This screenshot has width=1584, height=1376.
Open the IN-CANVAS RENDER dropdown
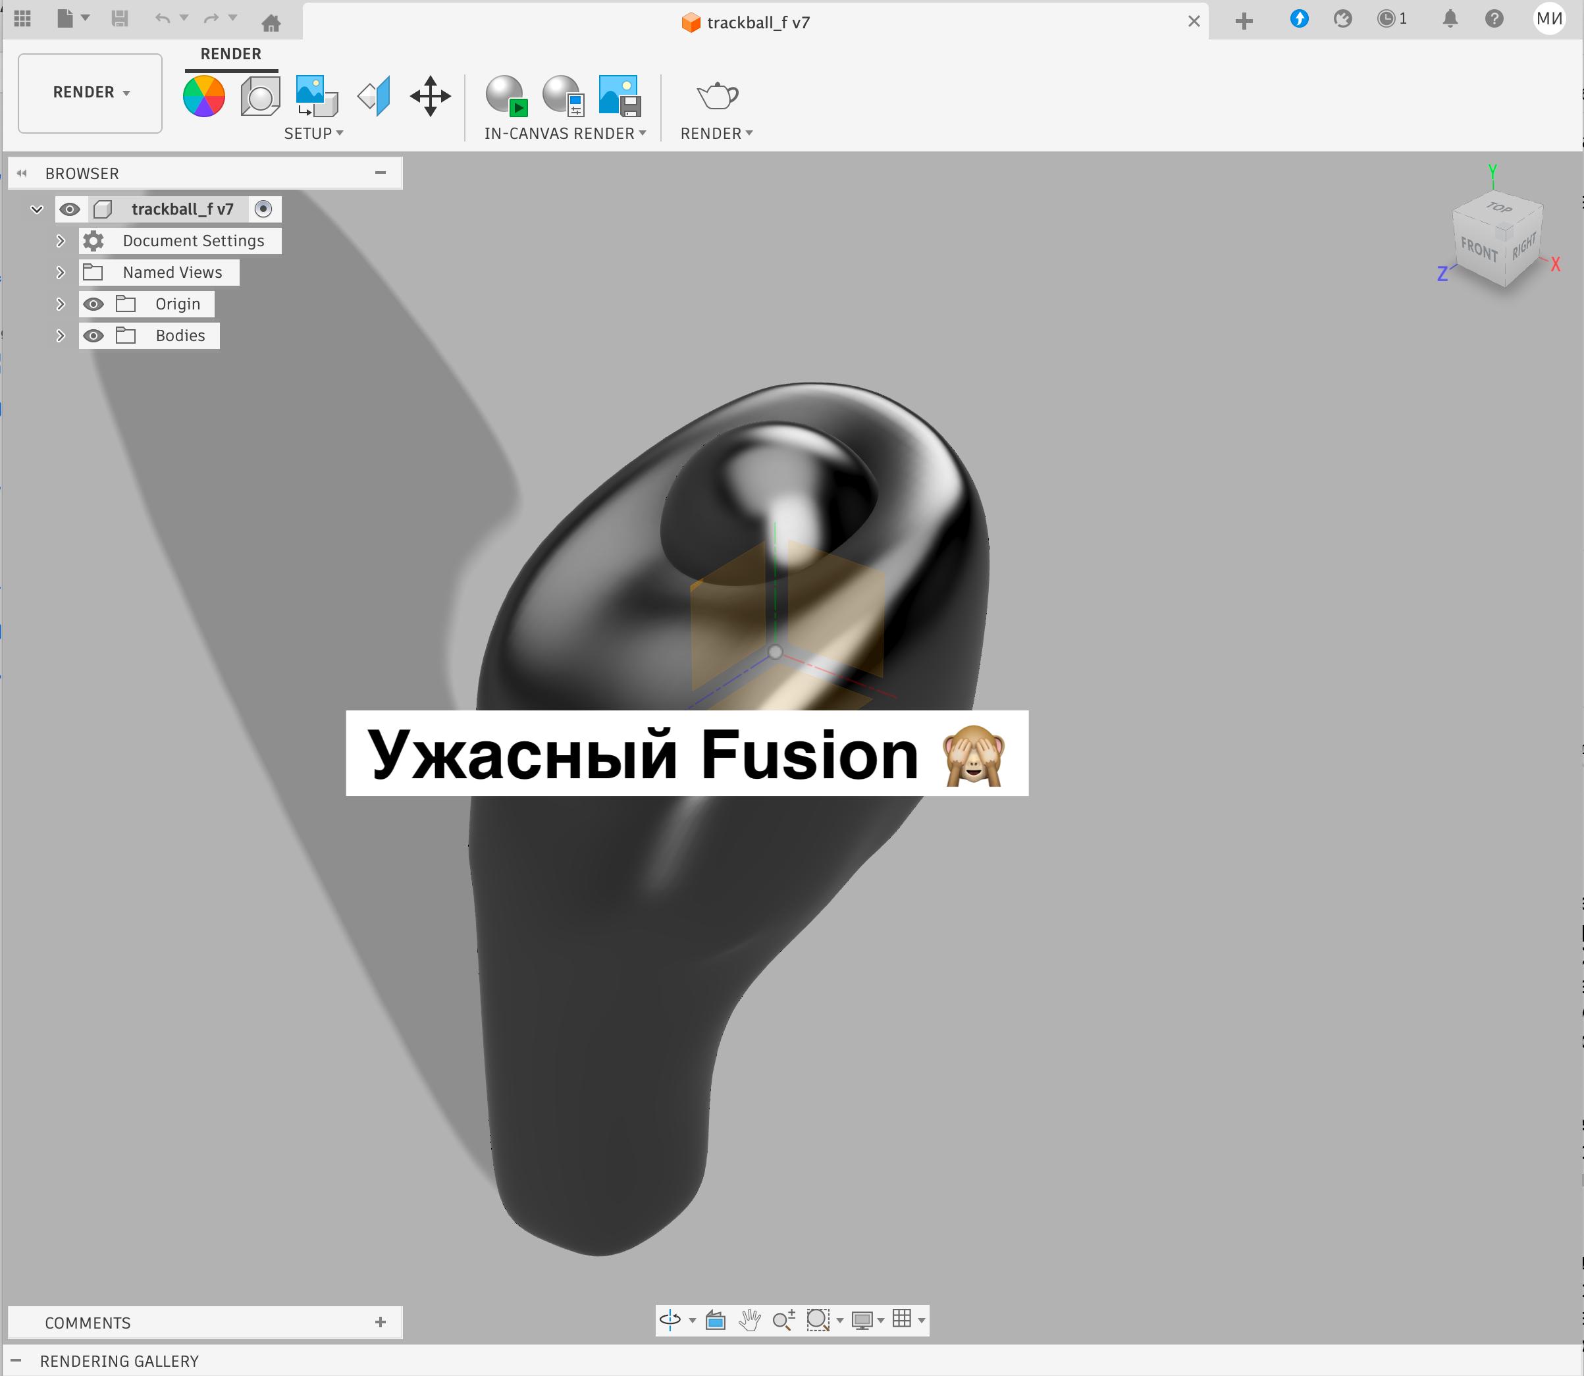tap(565, 134)
